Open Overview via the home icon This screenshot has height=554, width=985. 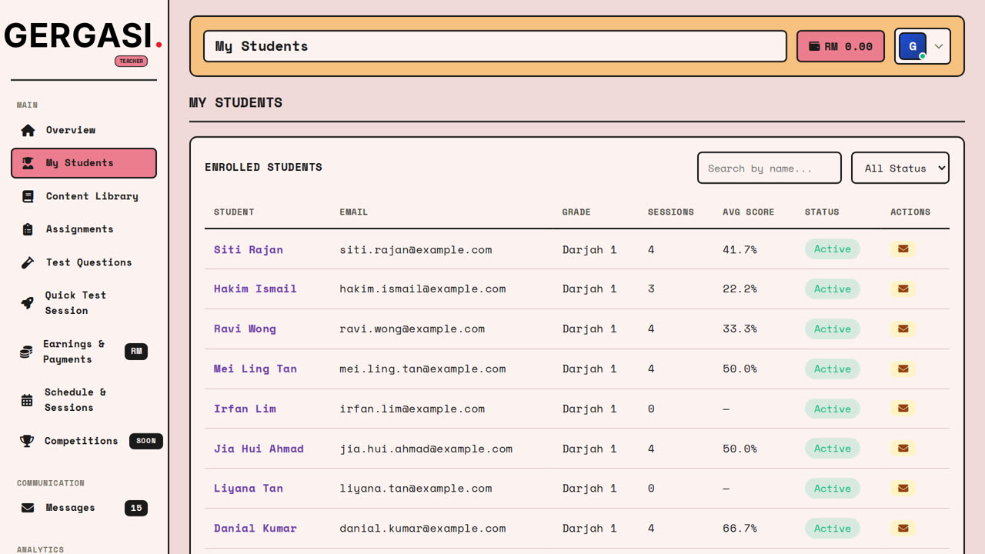click(x=28, y=130)
